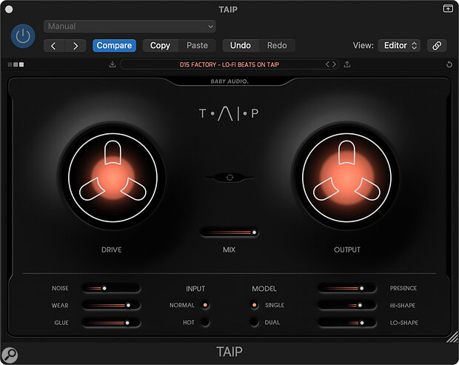459x365 pixels.
Task: Adjust the NOISE slider
Action: point(111,288)
